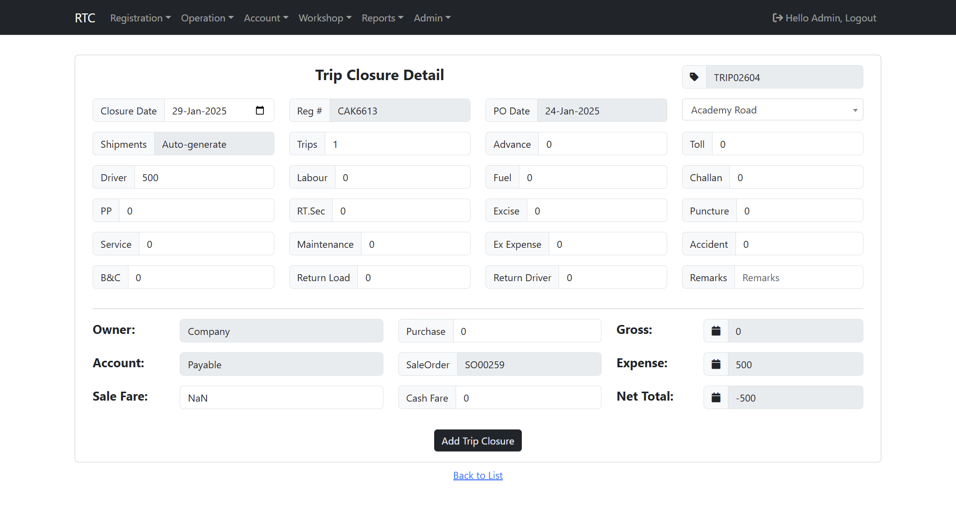Click the calendar icon next to Gross
The height and width of the screenshot is (525, 956).
pyautogui.click(x=716, y=331)
